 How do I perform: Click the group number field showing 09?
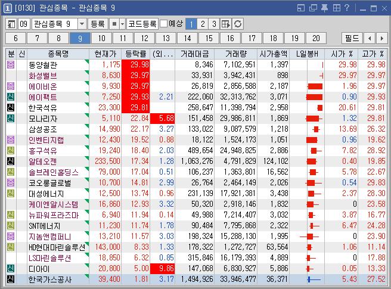(24, 24)
